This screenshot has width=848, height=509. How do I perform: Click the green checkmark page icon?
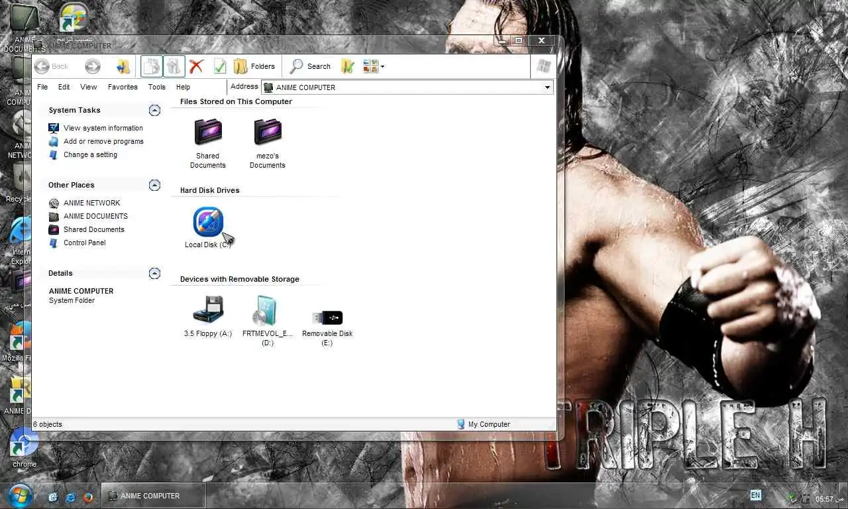pos(220,66)
